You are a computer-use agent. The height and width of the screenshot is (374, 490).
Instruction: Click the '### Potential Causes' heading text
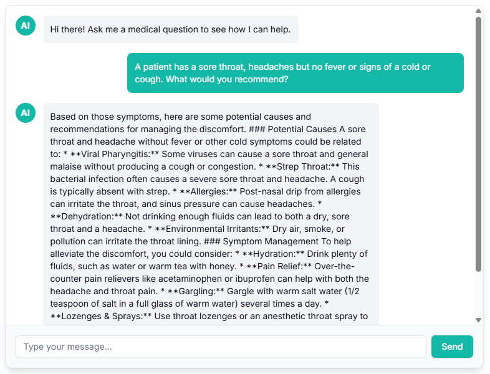[x=292, y=129]
